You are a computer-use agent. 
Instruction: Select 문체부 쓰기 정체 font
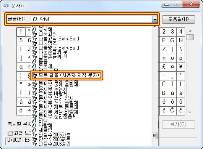click(x=56, y=98)
